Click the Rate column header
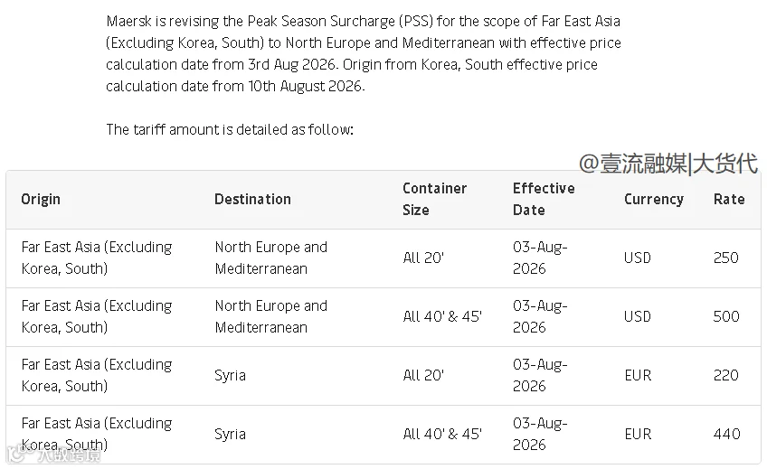 coord(729,200)
